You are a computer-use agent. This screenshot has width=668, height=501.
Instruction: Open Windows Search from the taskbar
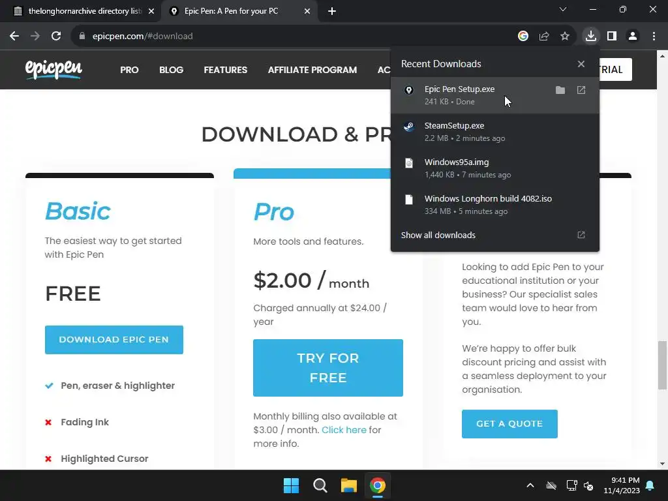pos(320,485)
